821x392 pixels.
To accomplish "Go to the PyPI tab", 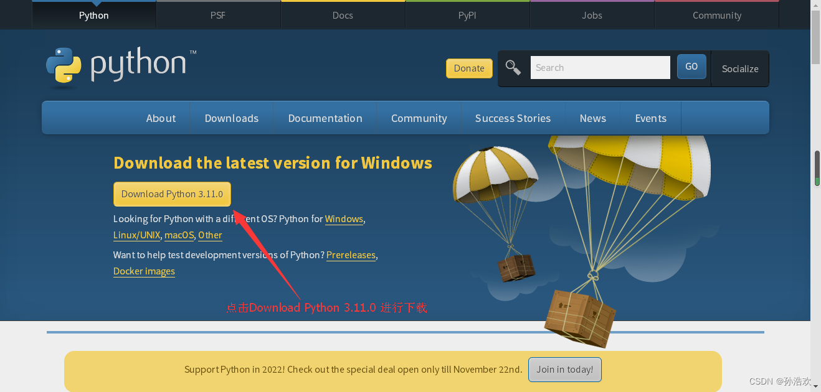I will tap(467, 15).
